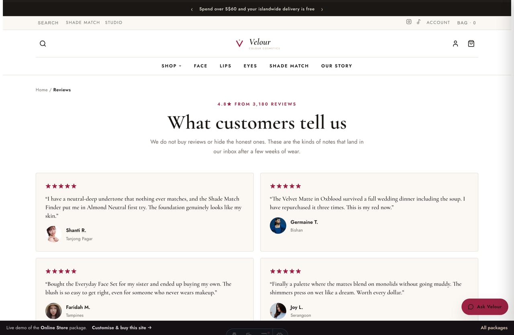Click the 'Reviews' breadcrumb text
Image resolution: width=514 pixels, height=335 pixels.
pyautogui.click(x=62, y=90)
